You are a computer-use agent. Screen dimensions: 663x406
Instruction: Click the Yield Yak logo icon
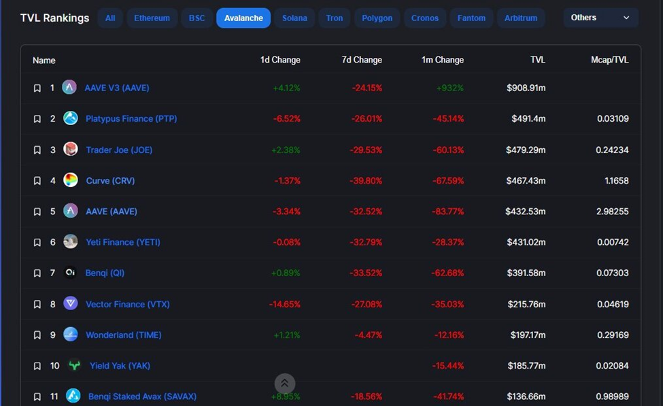point(74,366)
